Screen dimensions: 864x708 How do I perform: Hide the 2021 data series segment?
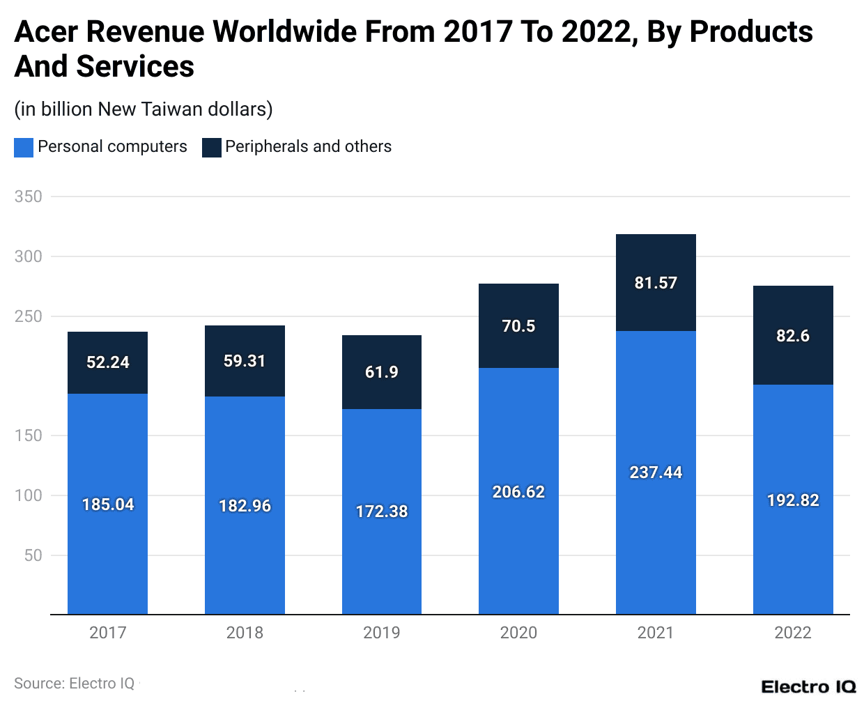click(656, 282)
